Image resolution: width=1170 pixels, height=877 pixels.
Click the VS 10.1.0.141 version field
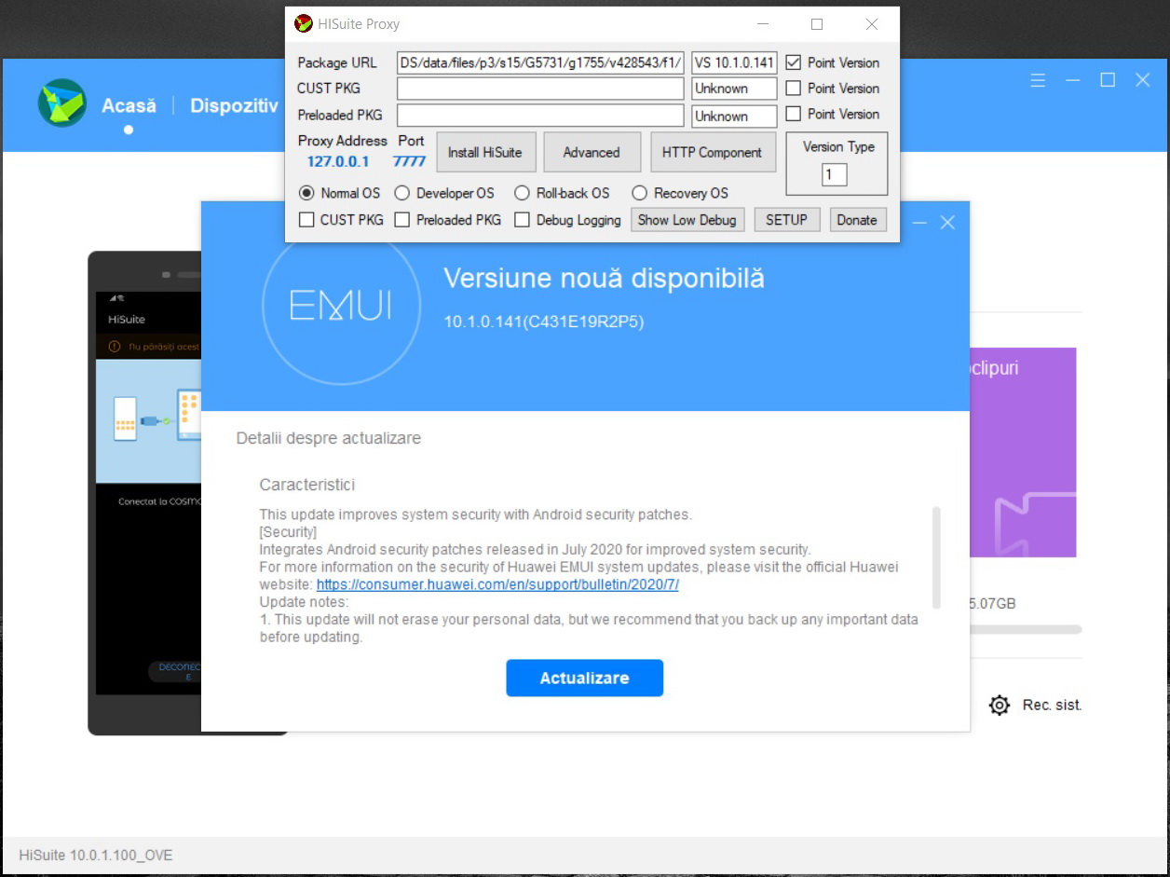pyautogui.click(x=734, y=62)
